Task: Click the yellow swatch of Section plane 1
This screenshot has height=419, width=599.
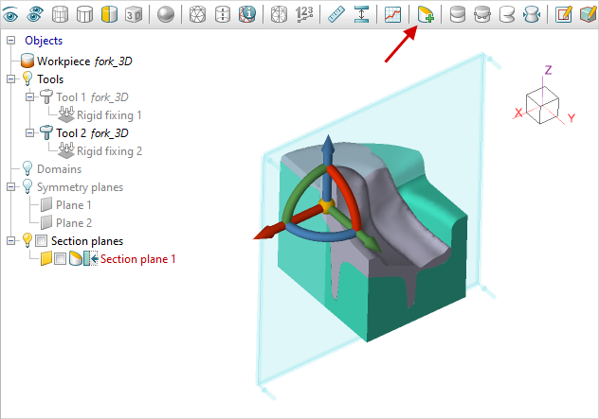Action: click(45, 259)
